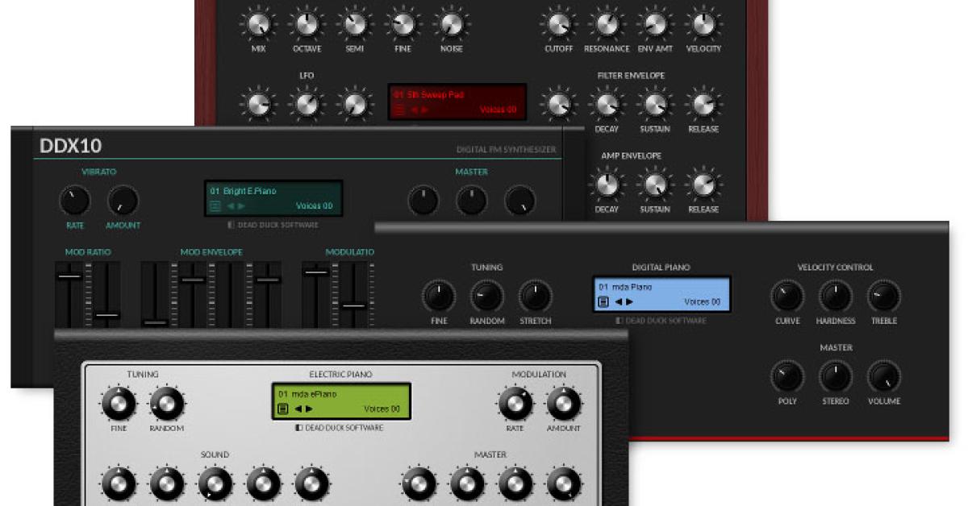Click the Vibrato RATE knob in DDX10
This screenshot has height=506, width=968.
[x=75, y=200]
